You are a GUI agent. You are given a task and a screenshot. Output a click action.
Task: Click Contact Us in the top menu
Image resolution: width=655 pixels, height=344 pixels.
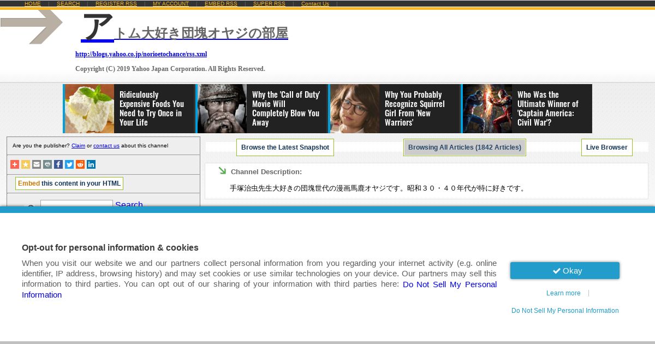[x=315, y=4]
